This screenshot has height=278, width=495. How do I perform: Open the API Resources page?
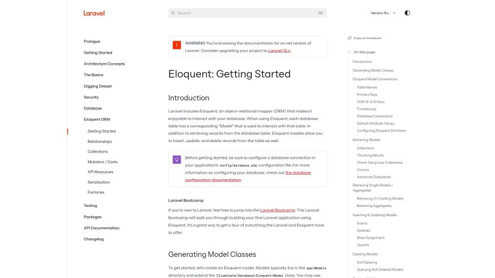[100, 172]
